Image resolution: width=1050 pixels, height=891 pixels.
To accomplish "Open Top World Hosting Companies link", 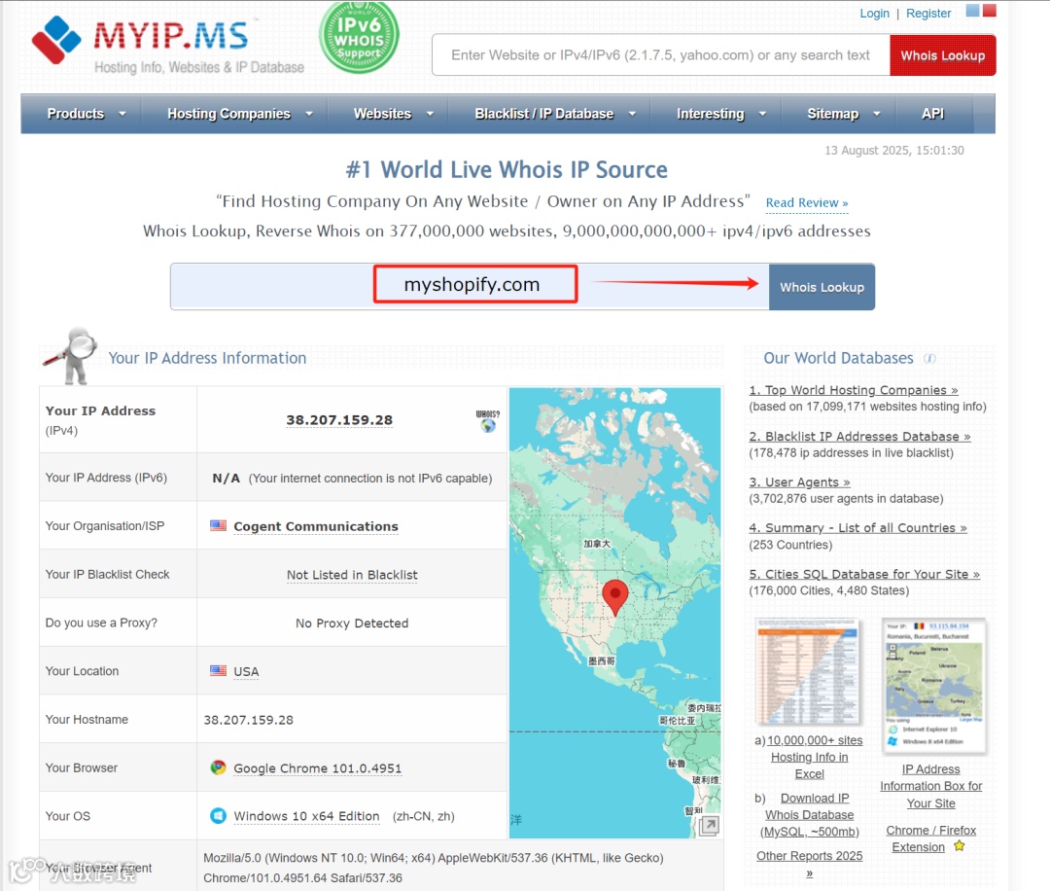I will [x=854, y=390].
